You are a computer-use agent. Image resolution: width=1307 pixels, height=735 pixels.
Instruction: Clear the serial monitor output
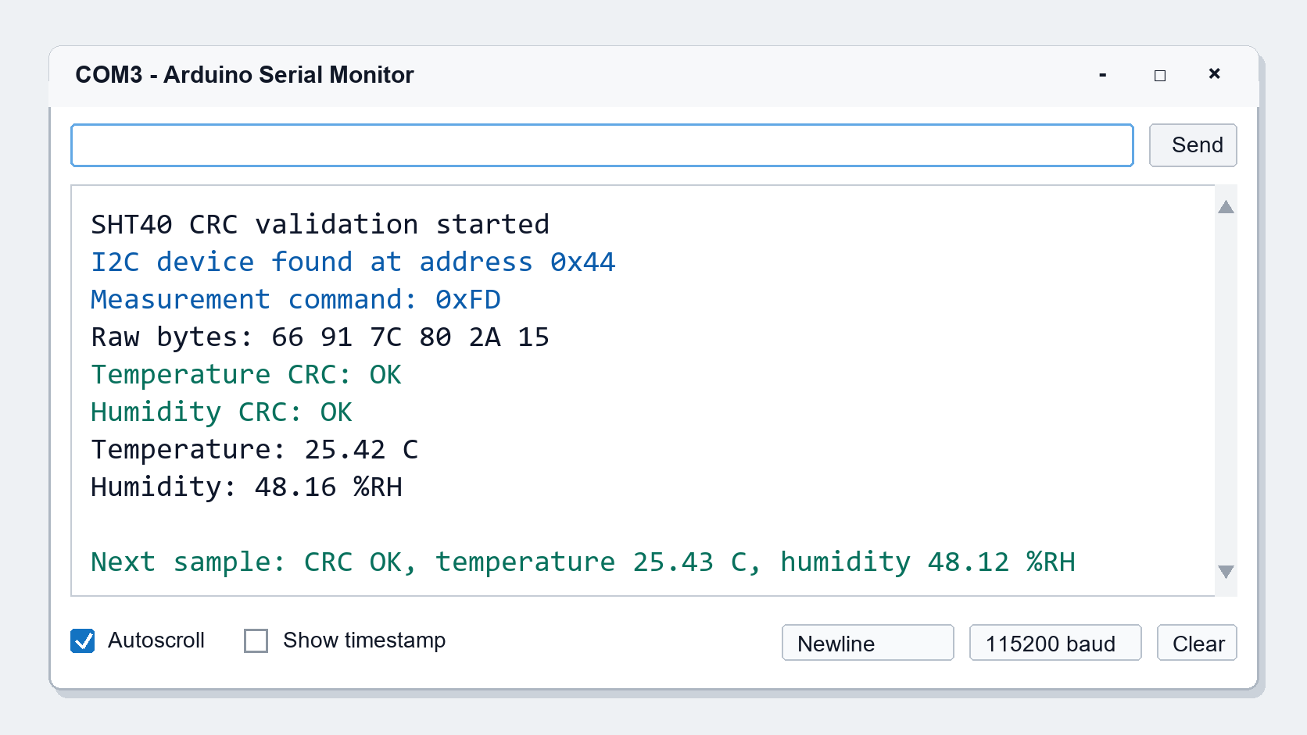(1197, 643)
